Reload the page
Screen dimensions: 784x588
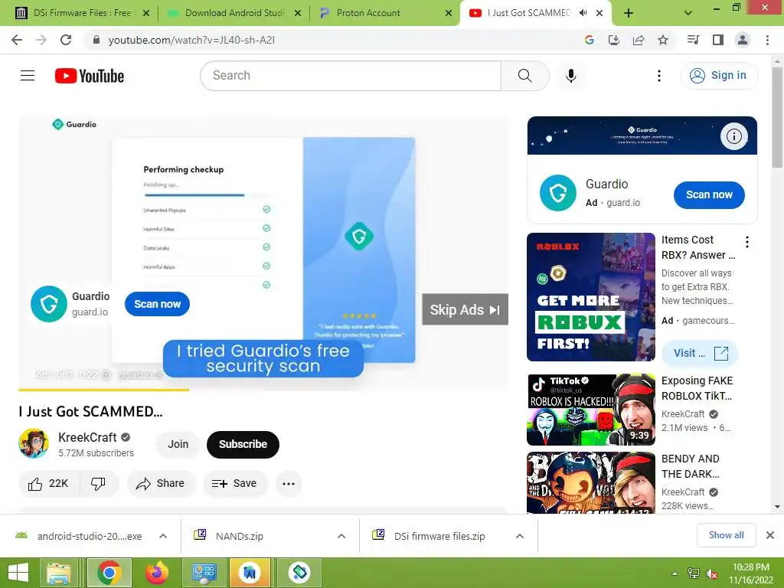[x=66, y=40]
